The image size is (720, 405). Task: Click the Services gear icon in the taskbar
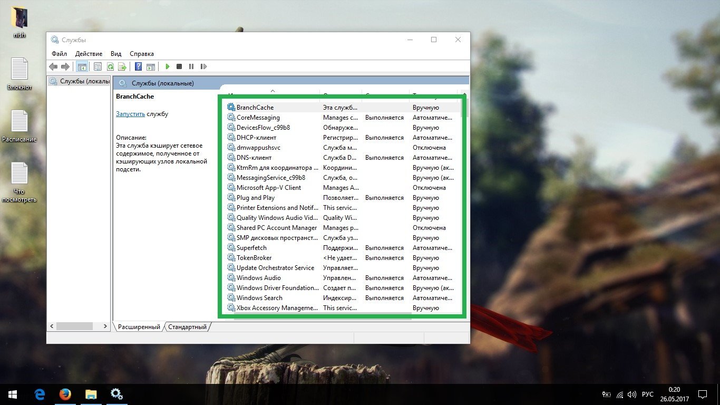coord(116,394)
